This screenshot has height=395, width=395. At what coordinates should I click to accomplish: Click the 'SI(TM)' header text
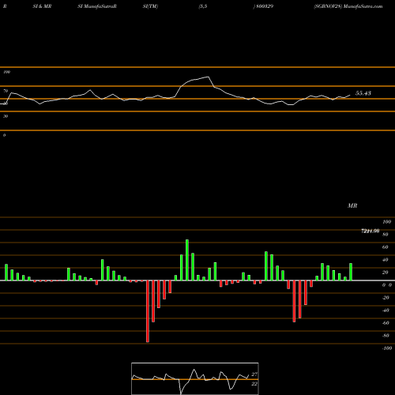pos(150,6)
